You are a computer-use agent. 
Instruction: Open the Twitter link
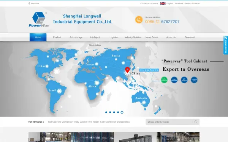(188, 3)
